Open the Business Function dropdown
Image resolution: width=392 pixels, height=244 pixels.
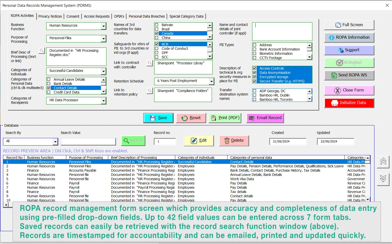click(103, 26)
